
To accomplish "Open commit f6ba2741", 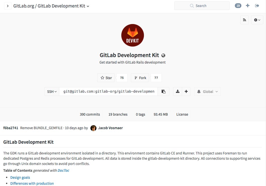I will 11,128.
